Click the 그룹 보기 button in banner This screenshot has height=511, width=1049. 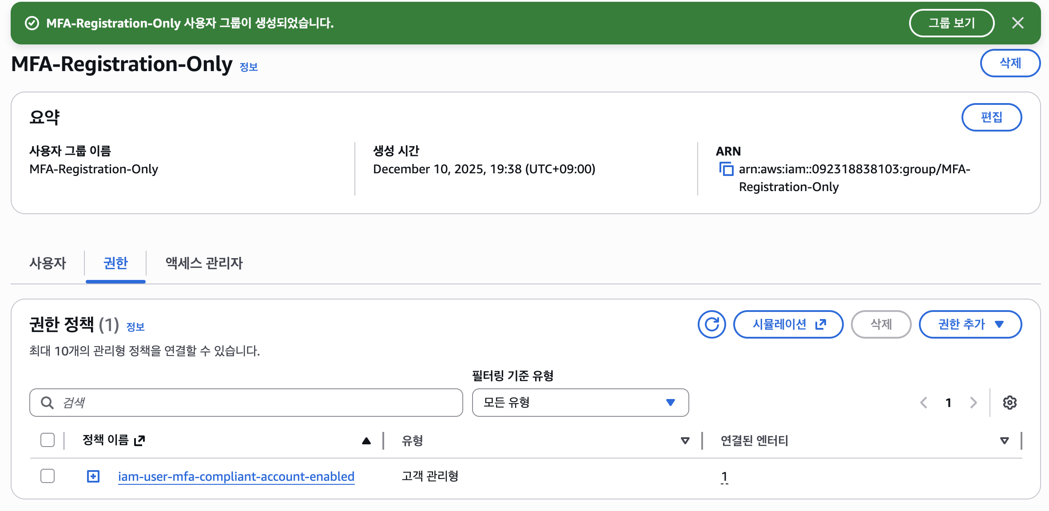951,23
